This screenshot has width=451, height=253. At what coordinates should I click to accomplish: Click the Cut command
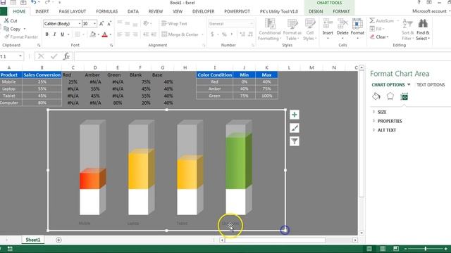click(11, 20)
